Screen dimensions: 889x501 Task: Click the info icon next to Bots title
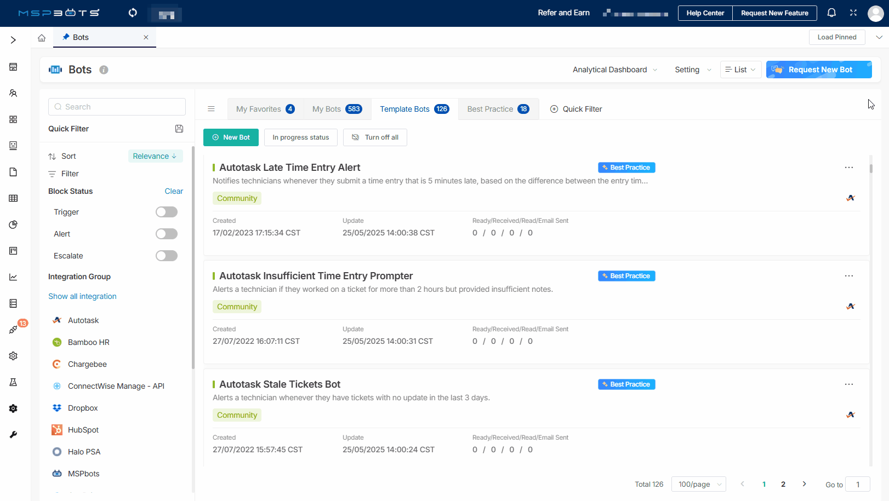(104, 70)
